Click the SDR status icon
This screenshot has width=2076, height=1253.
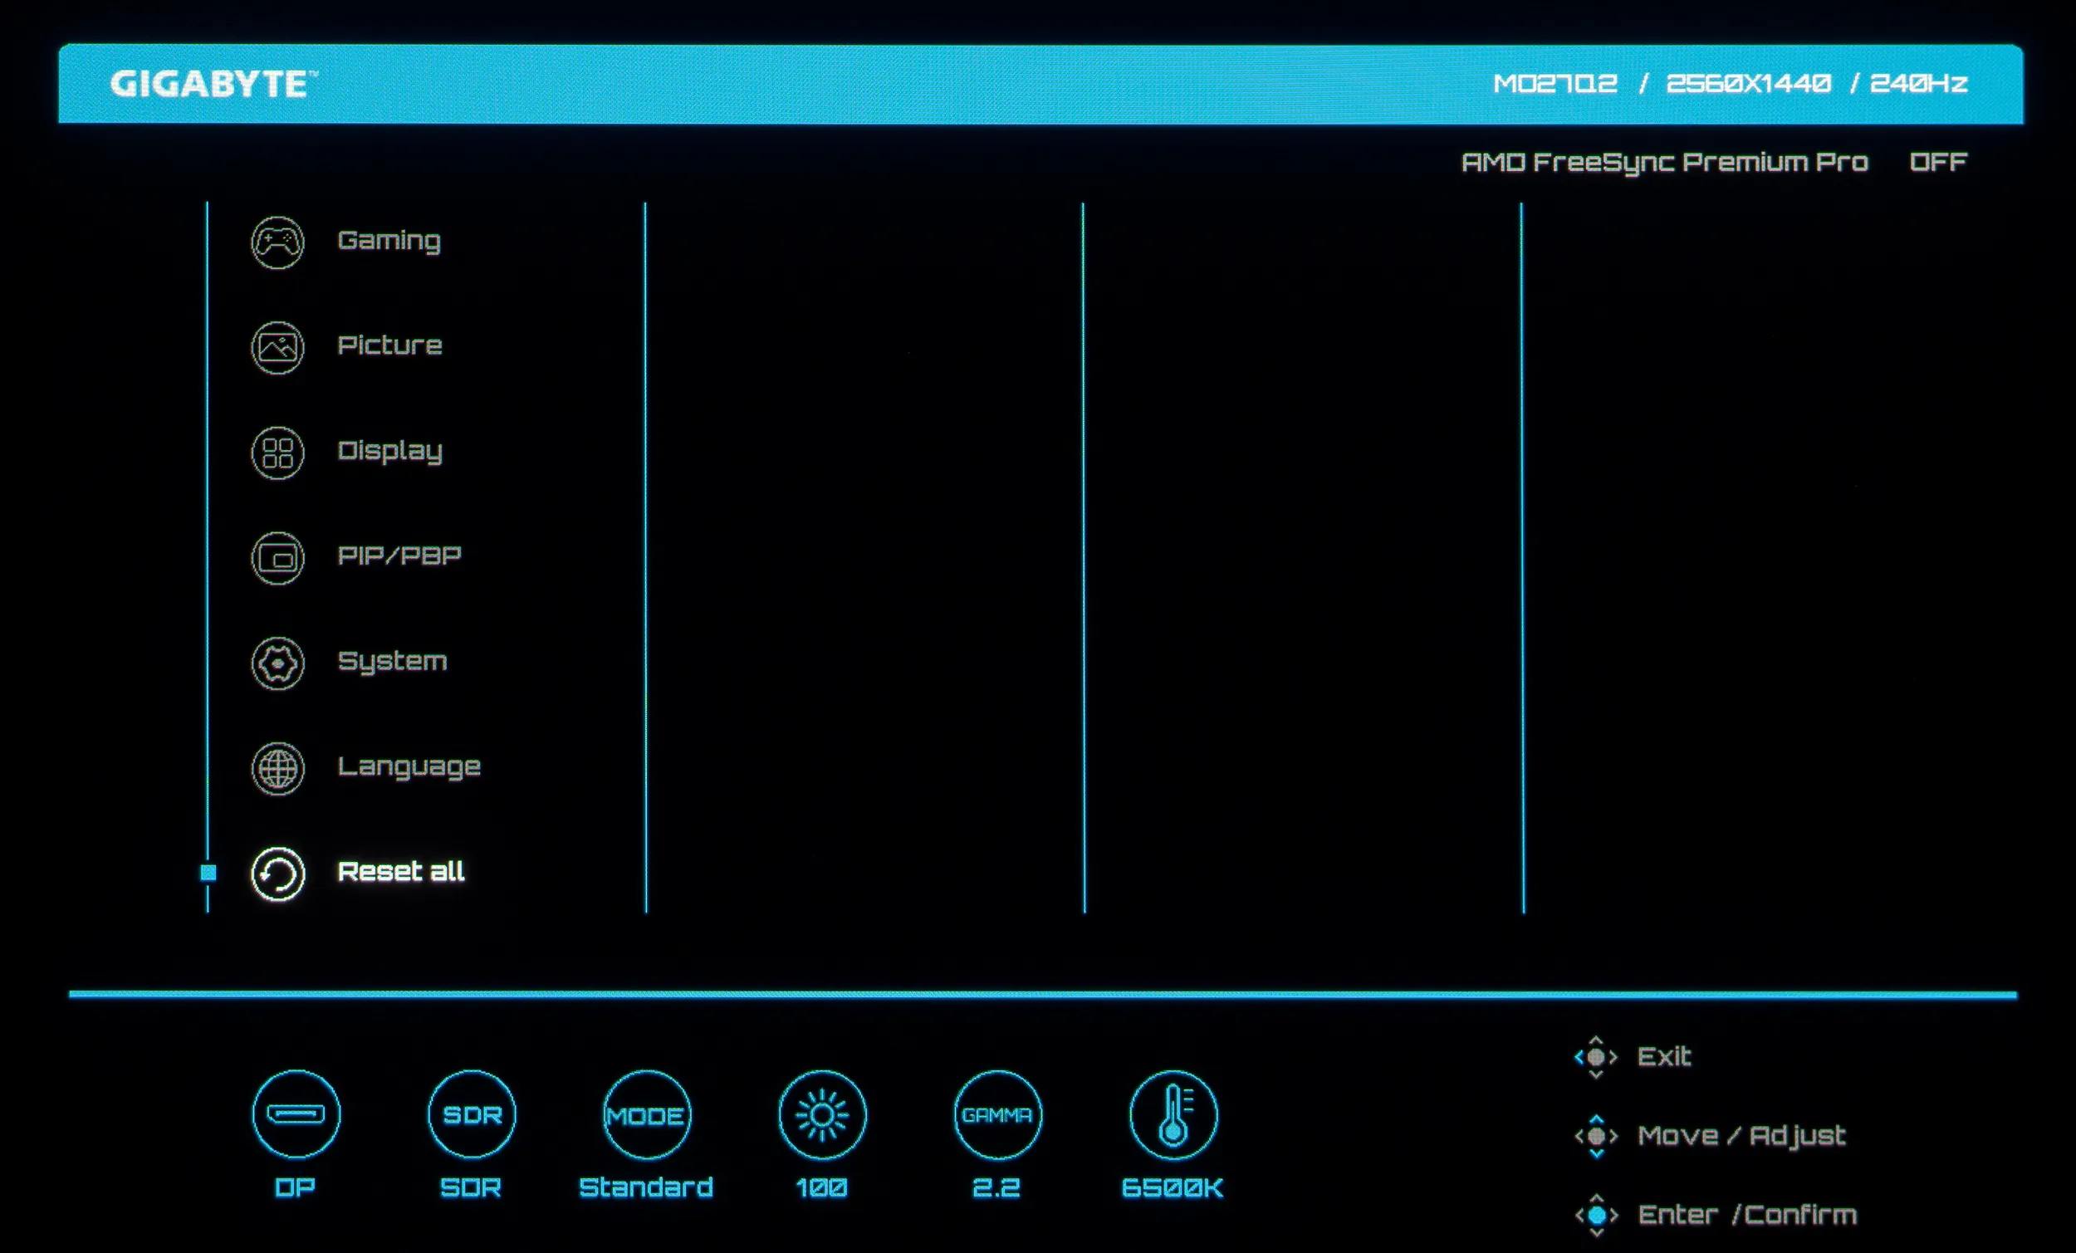pyautogui.click(x=472, y=1115)
